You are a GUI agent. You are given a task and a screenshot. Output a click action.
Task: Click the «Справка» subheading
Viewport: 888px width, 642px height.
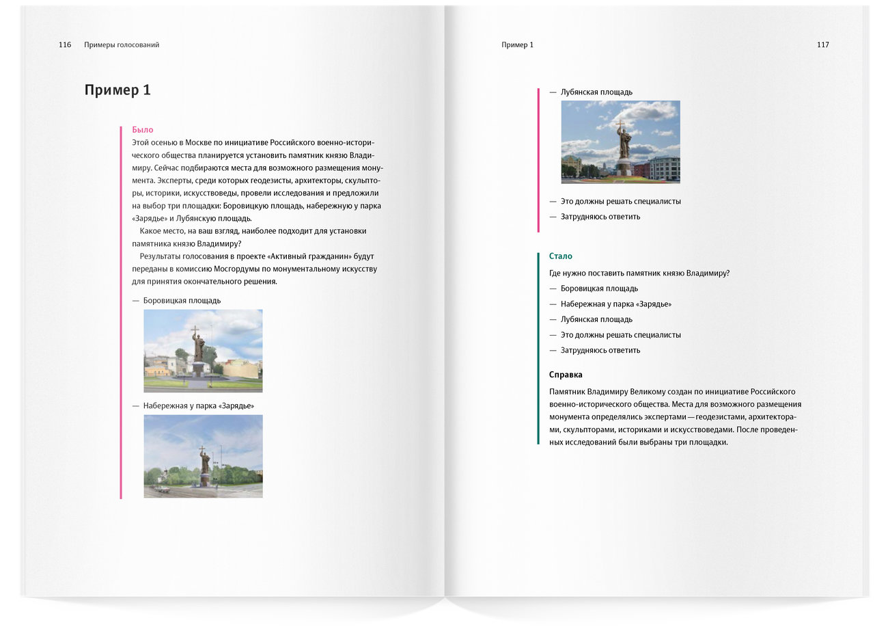(566, 375)
